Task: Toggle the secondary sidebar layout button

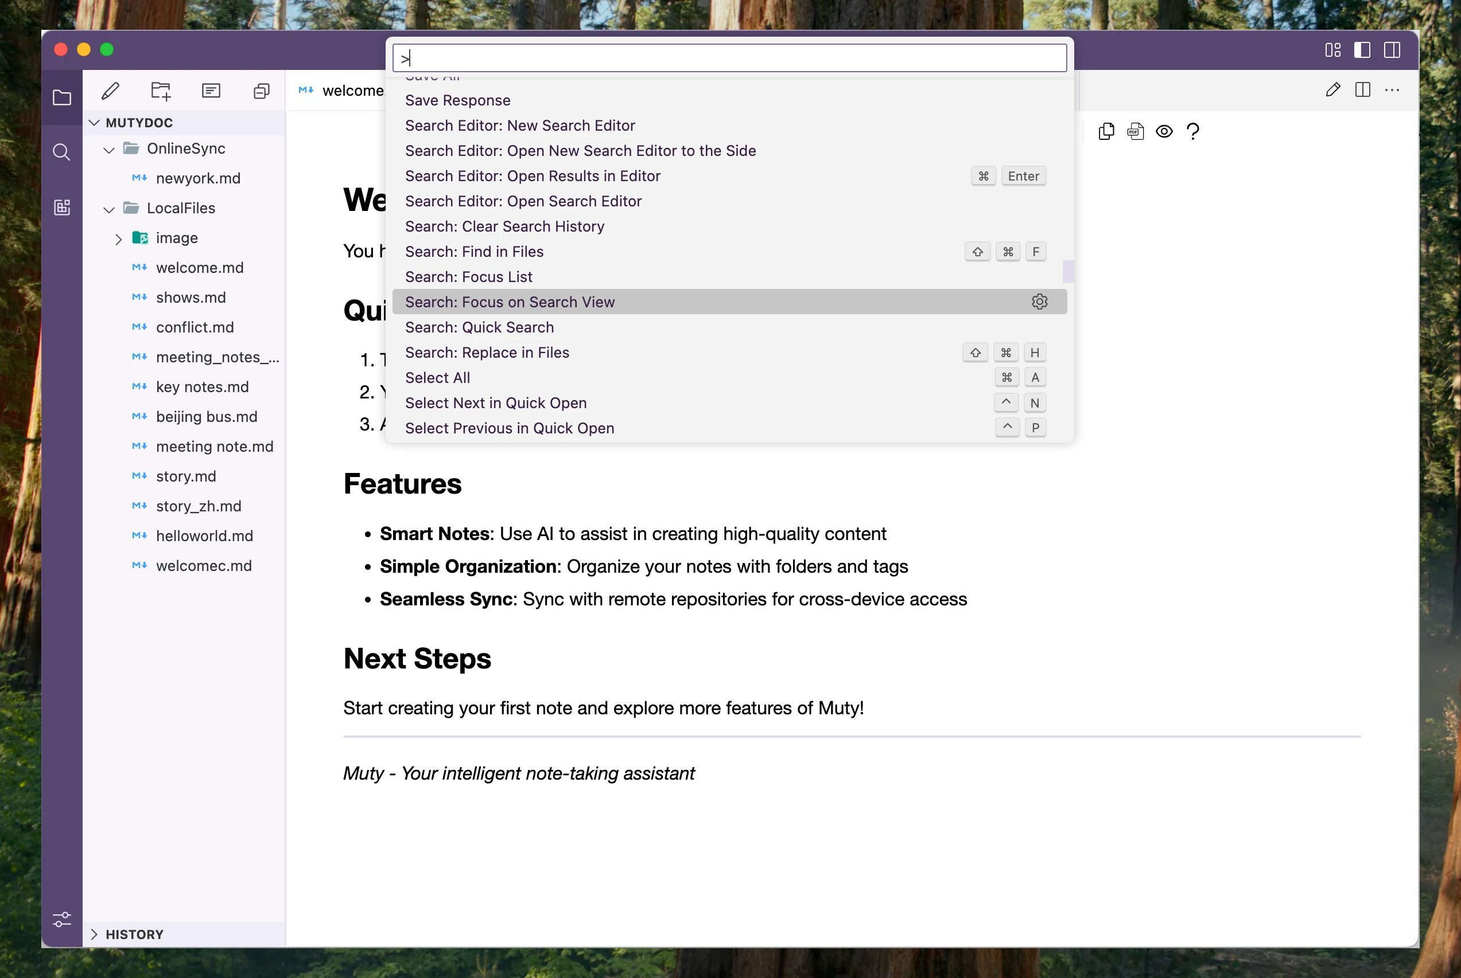Action: [1392, 50]
